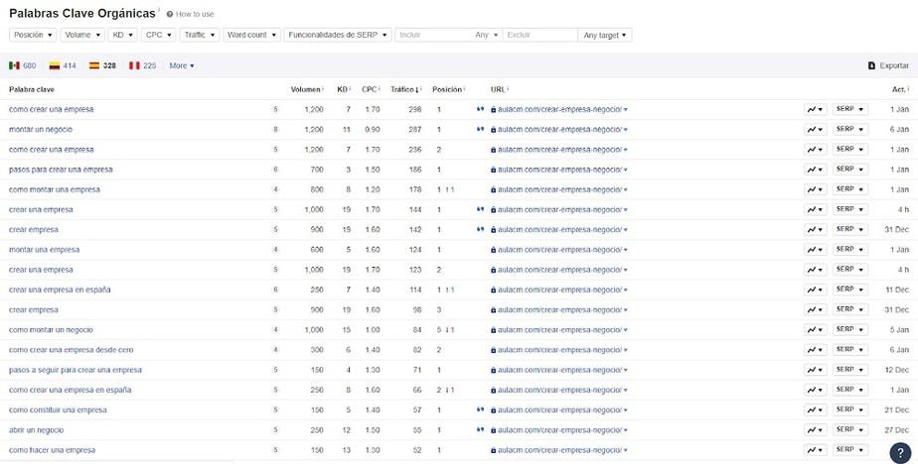
Task: Open keyword link 'pasos para crear una empresa'
Action: click(x=61, y=170)
